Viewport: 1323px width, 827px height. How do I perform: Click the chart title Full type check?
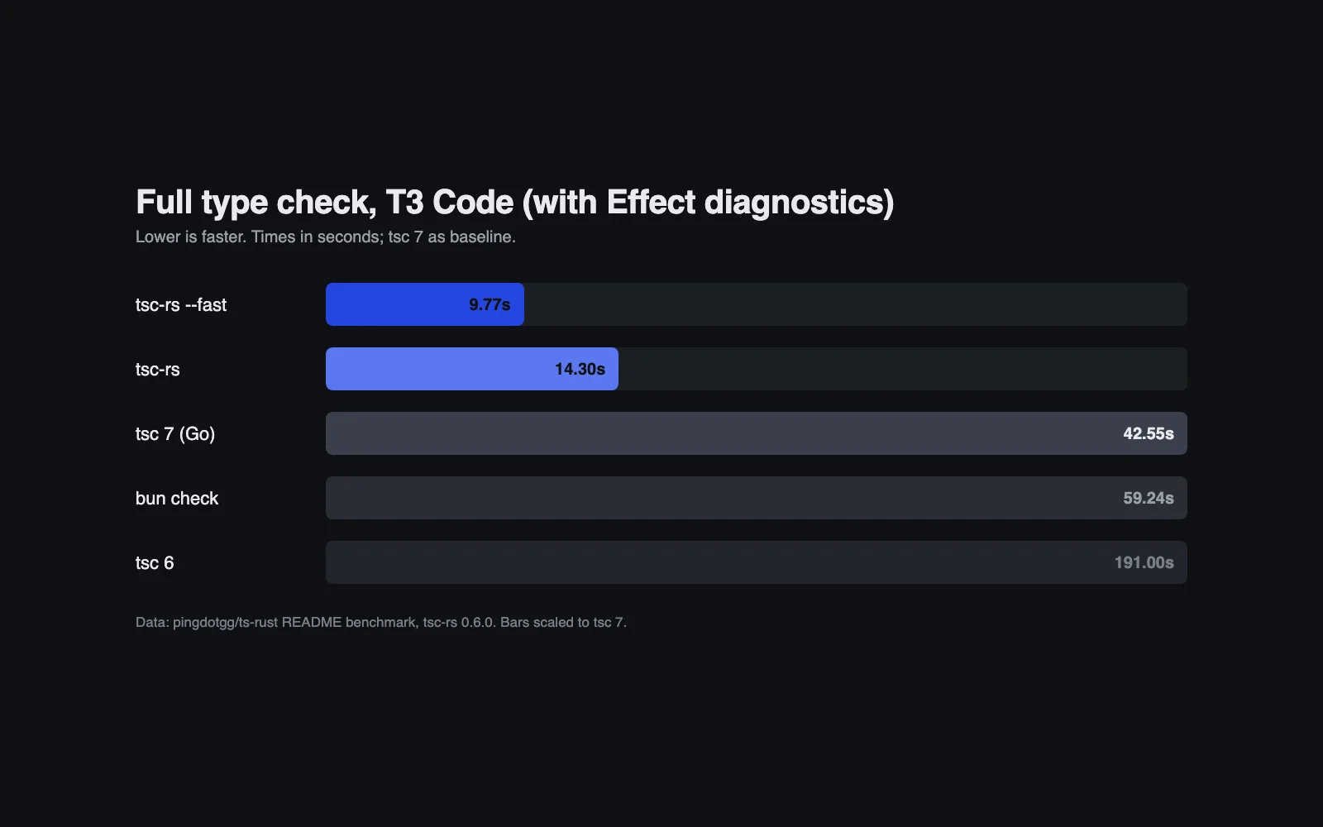(514, 203)
